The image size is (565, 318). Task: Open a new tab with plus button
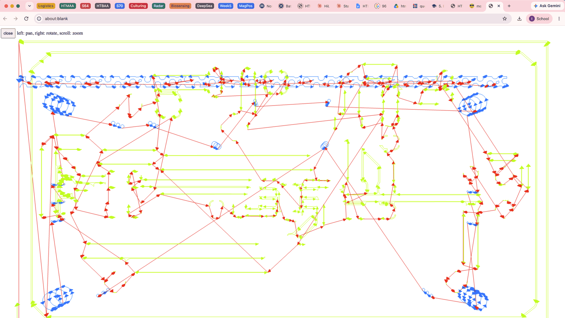[x=509, y=6]
